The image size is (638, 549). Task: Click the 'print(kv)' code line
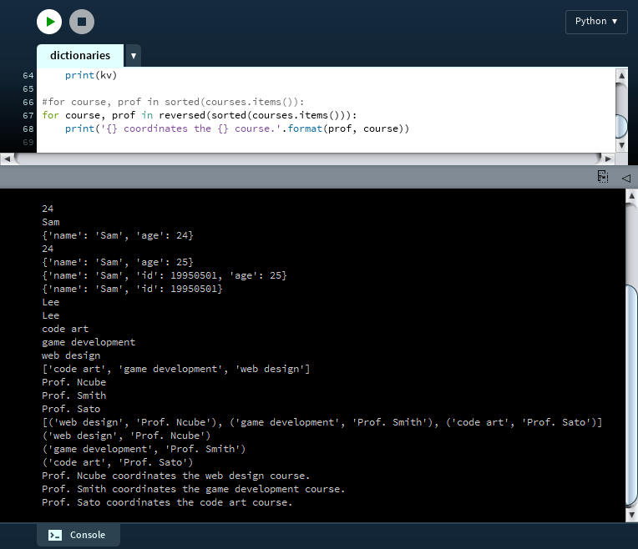pyautogui.click(x=91, y=75)
